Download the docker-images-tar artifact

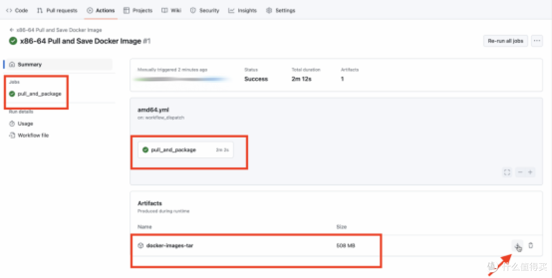click(517, 246)
